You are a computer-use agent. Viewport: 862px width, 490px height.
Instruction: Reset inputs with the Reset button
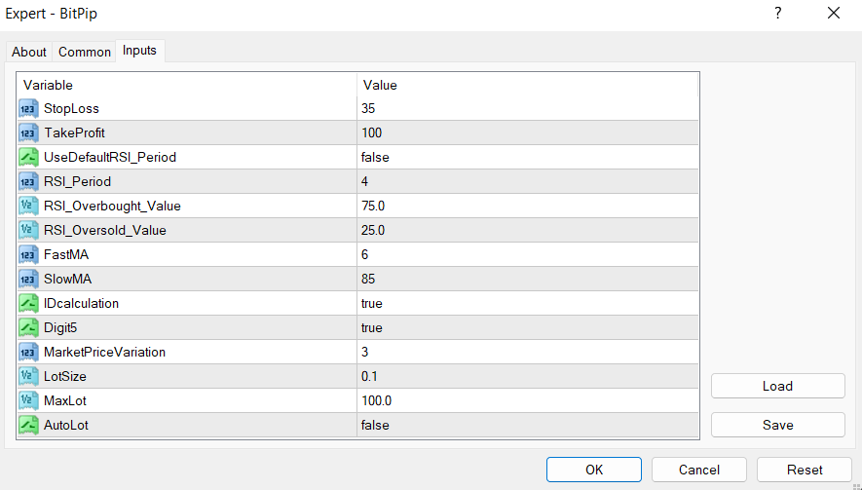[x=805, y=470]
